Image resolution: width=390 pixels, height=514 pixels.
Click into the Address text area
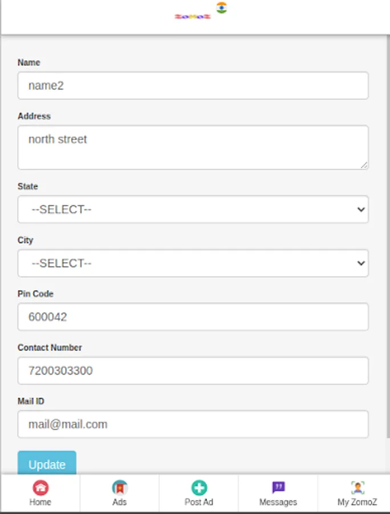click(193, 147)
